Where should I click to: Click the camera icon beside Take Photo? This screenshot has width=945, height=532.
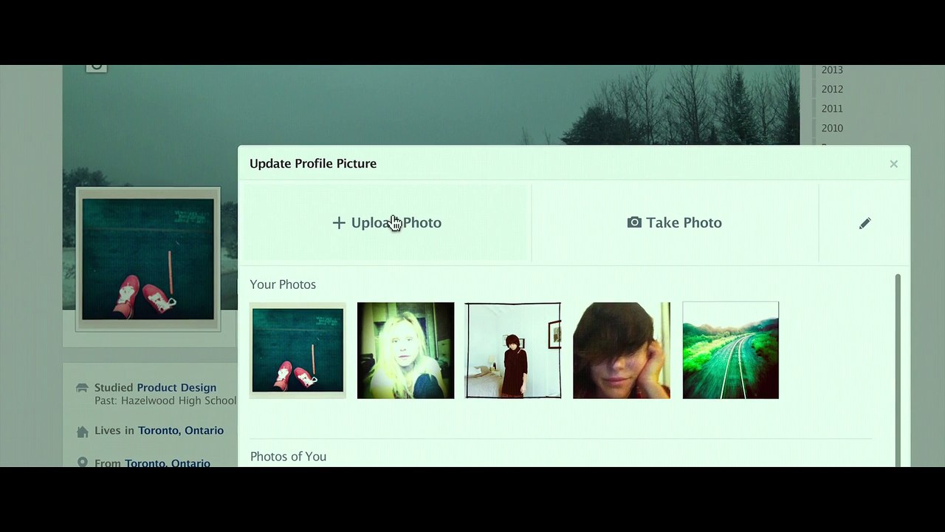pyautogui.click(x=634, y=222)
